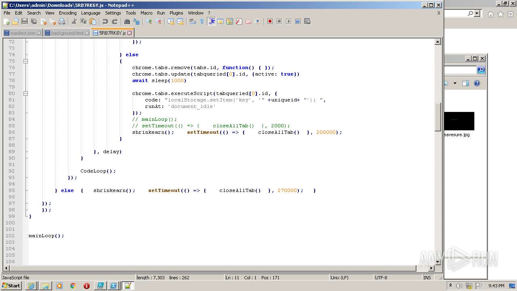
Task: Click the Zoom Out toolbar icon
Action: [158, 21]
